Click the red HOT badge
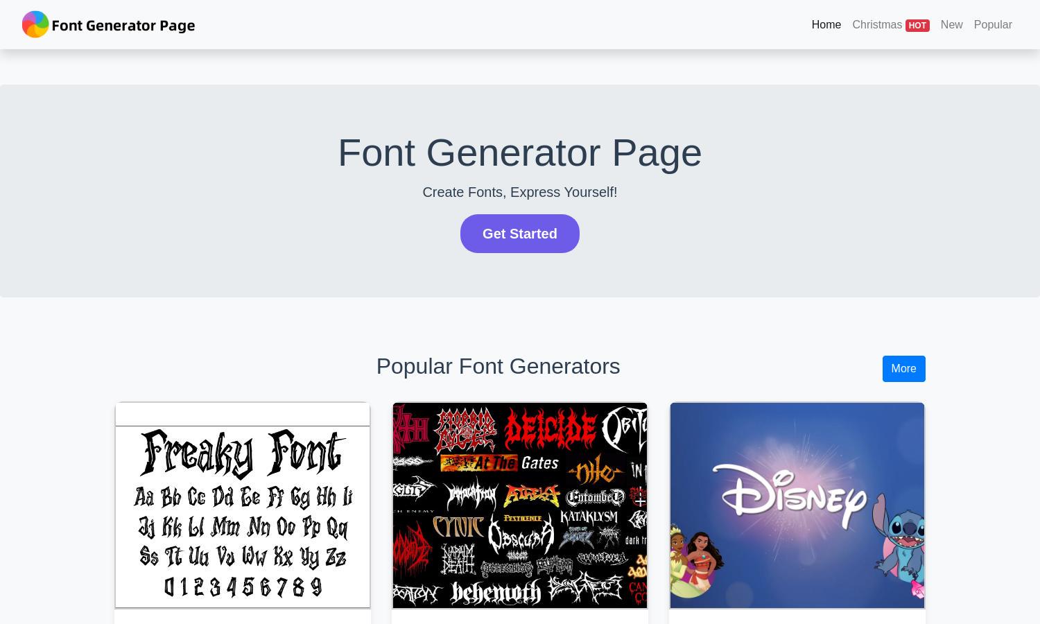 [917, 25]
